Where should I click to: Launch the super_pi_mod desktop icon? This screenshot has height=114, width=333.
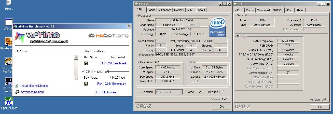click(x=8, y=101)
